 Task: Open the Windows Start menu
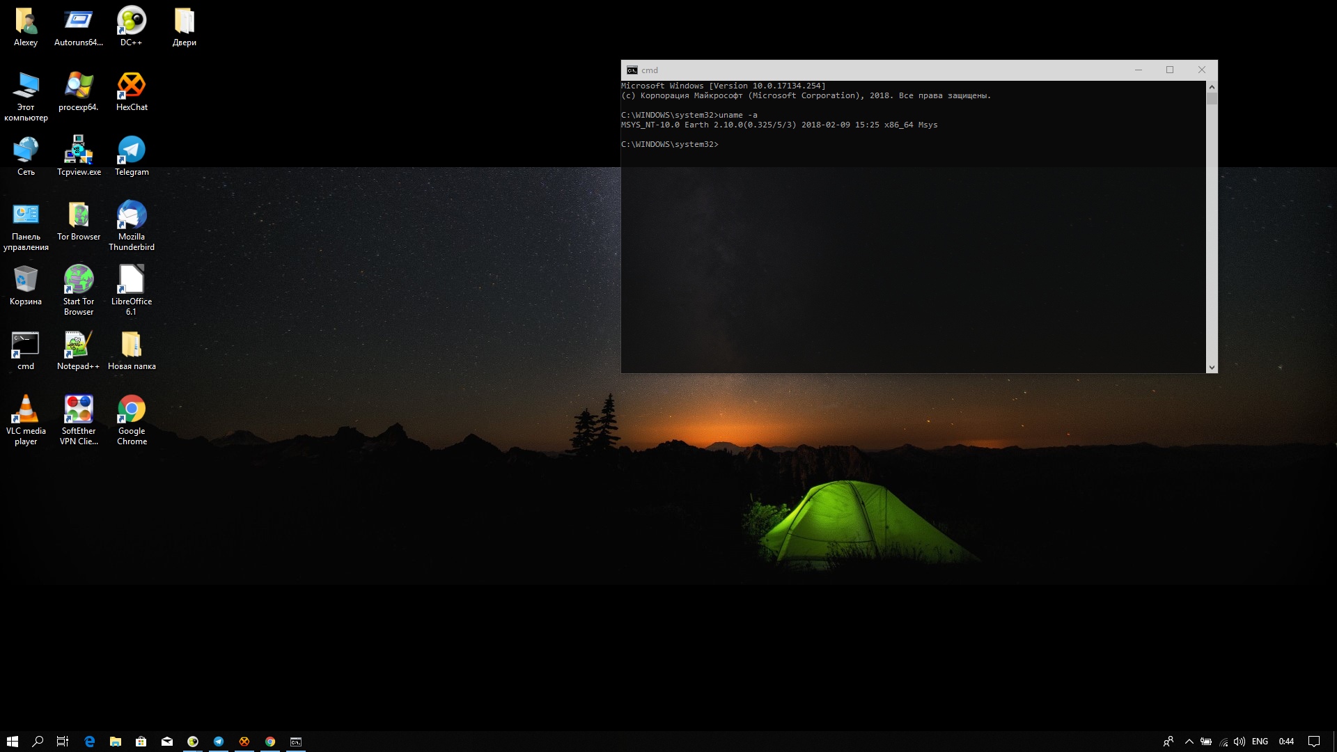coord(13,742)
